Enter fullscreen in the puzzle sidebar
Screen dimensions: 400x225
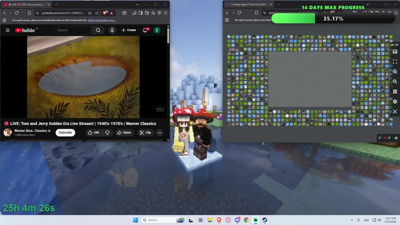click(x=395, y=62)
